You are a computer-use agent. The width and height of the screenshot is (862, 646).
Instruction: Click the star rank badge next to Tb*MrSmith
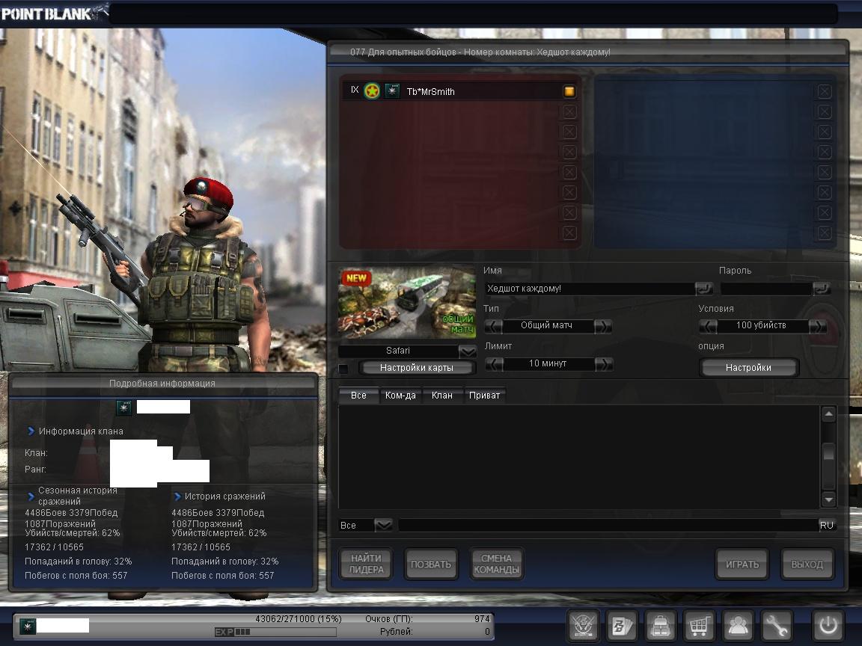tap(372, 91)
